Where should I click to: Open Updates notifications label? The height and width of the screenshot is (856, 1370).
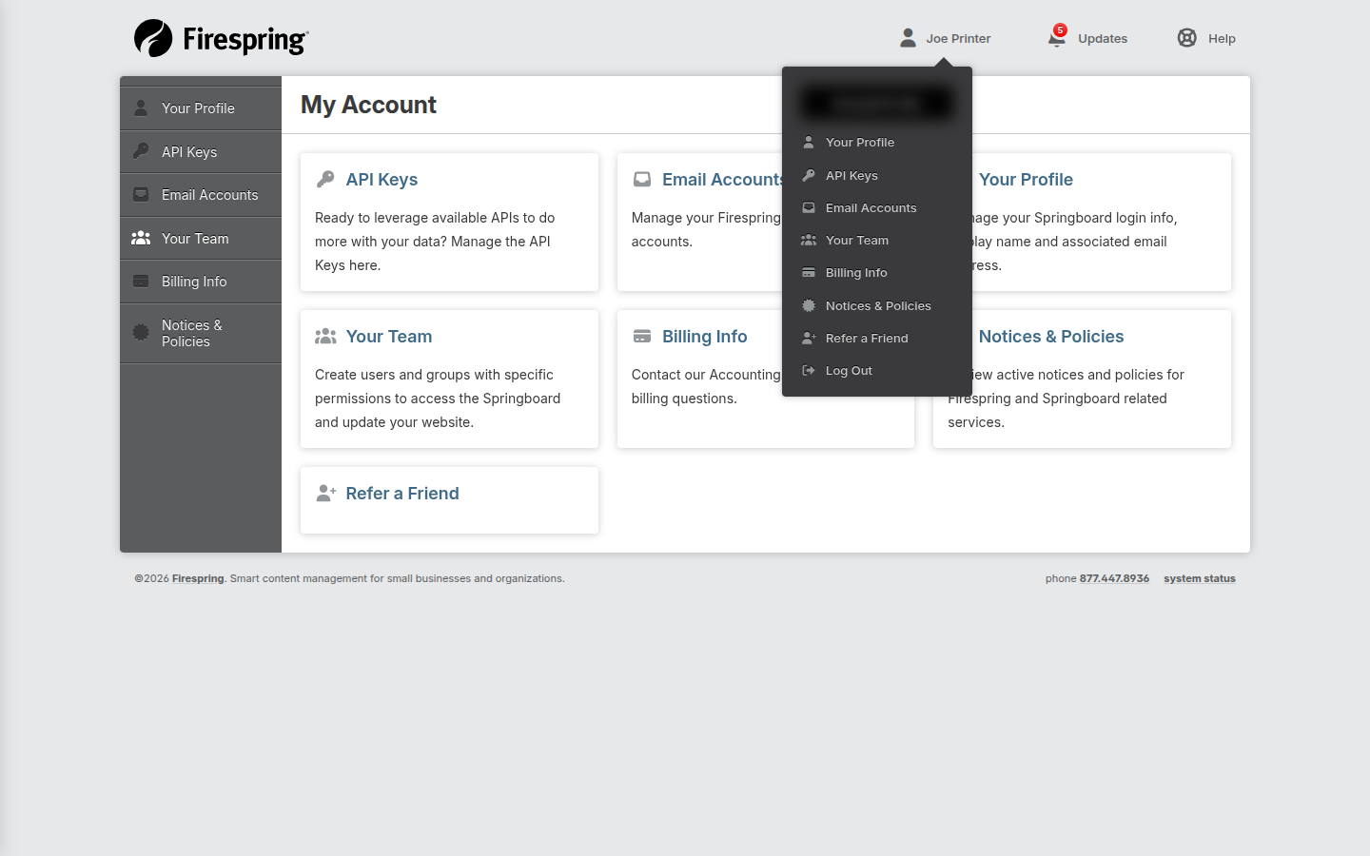[1103, 39]
